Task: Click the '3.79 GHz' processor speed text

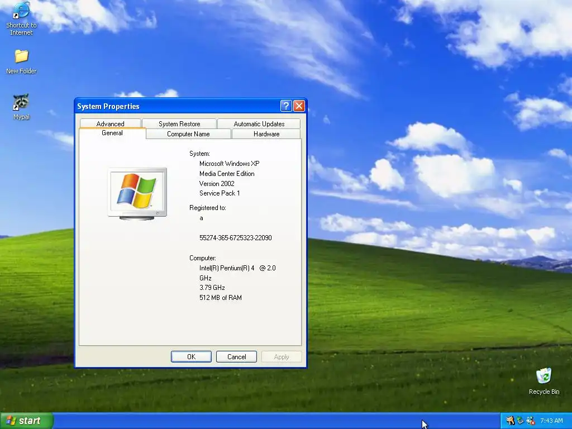Action: coord(212,288)
